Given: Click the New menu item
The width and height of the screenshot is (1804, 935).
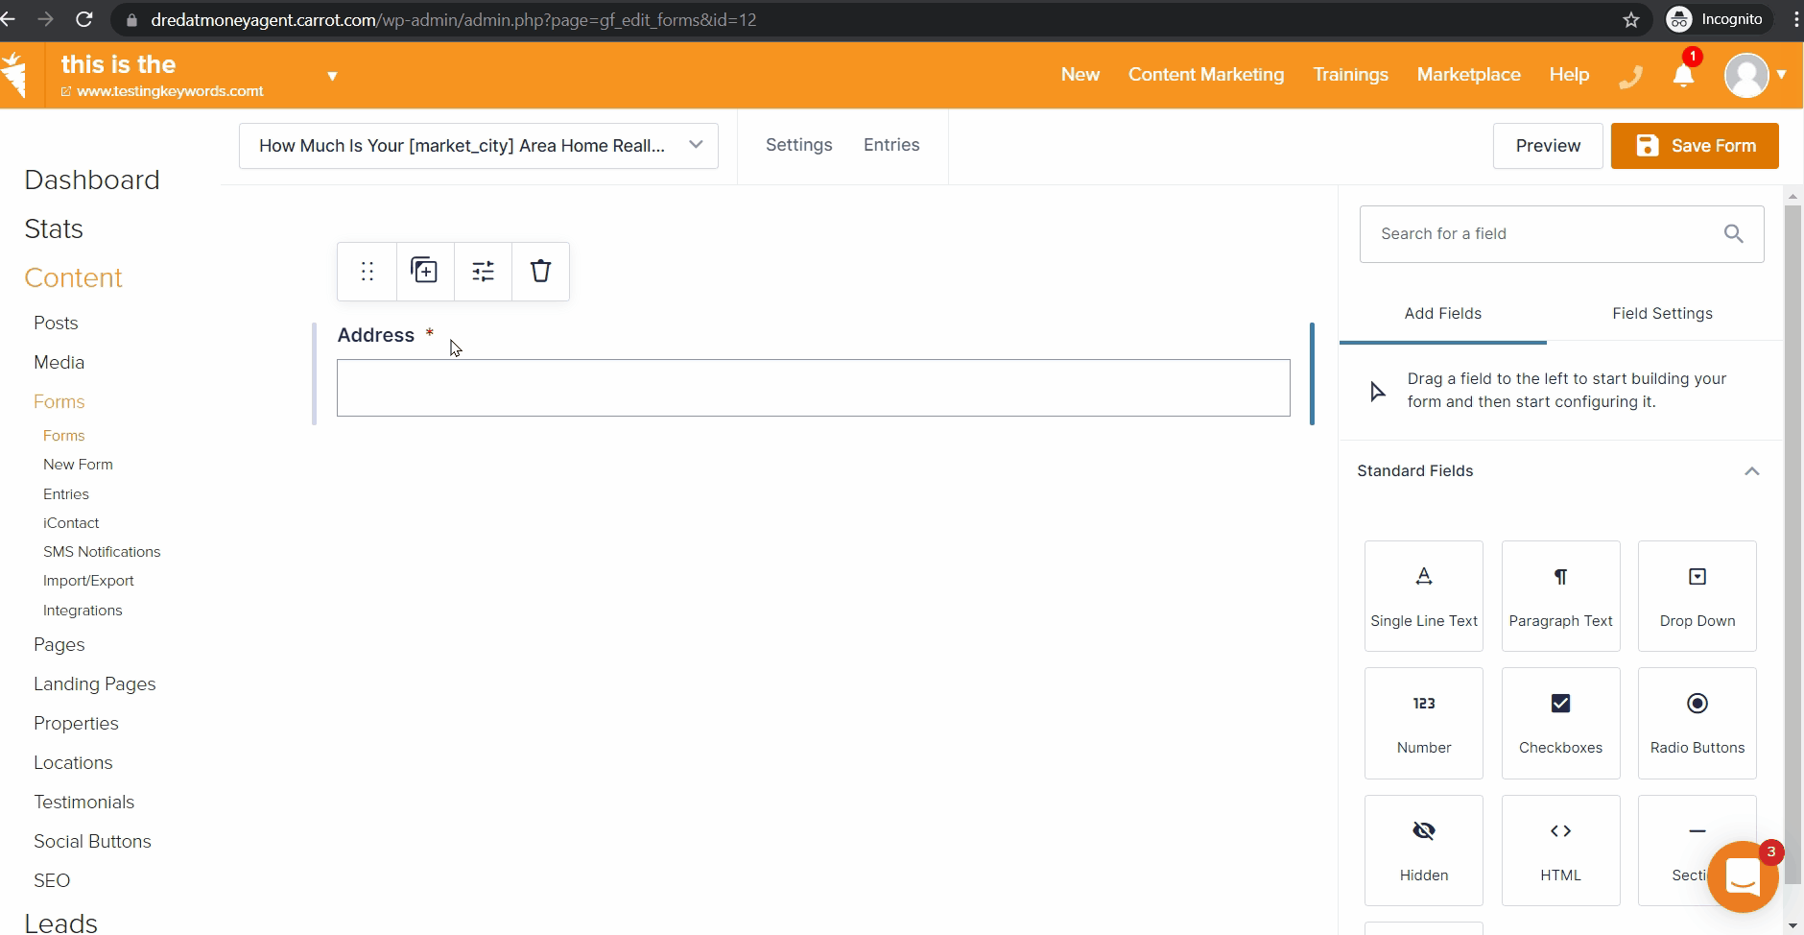Looking at the screenshot, I should 1080,75.
